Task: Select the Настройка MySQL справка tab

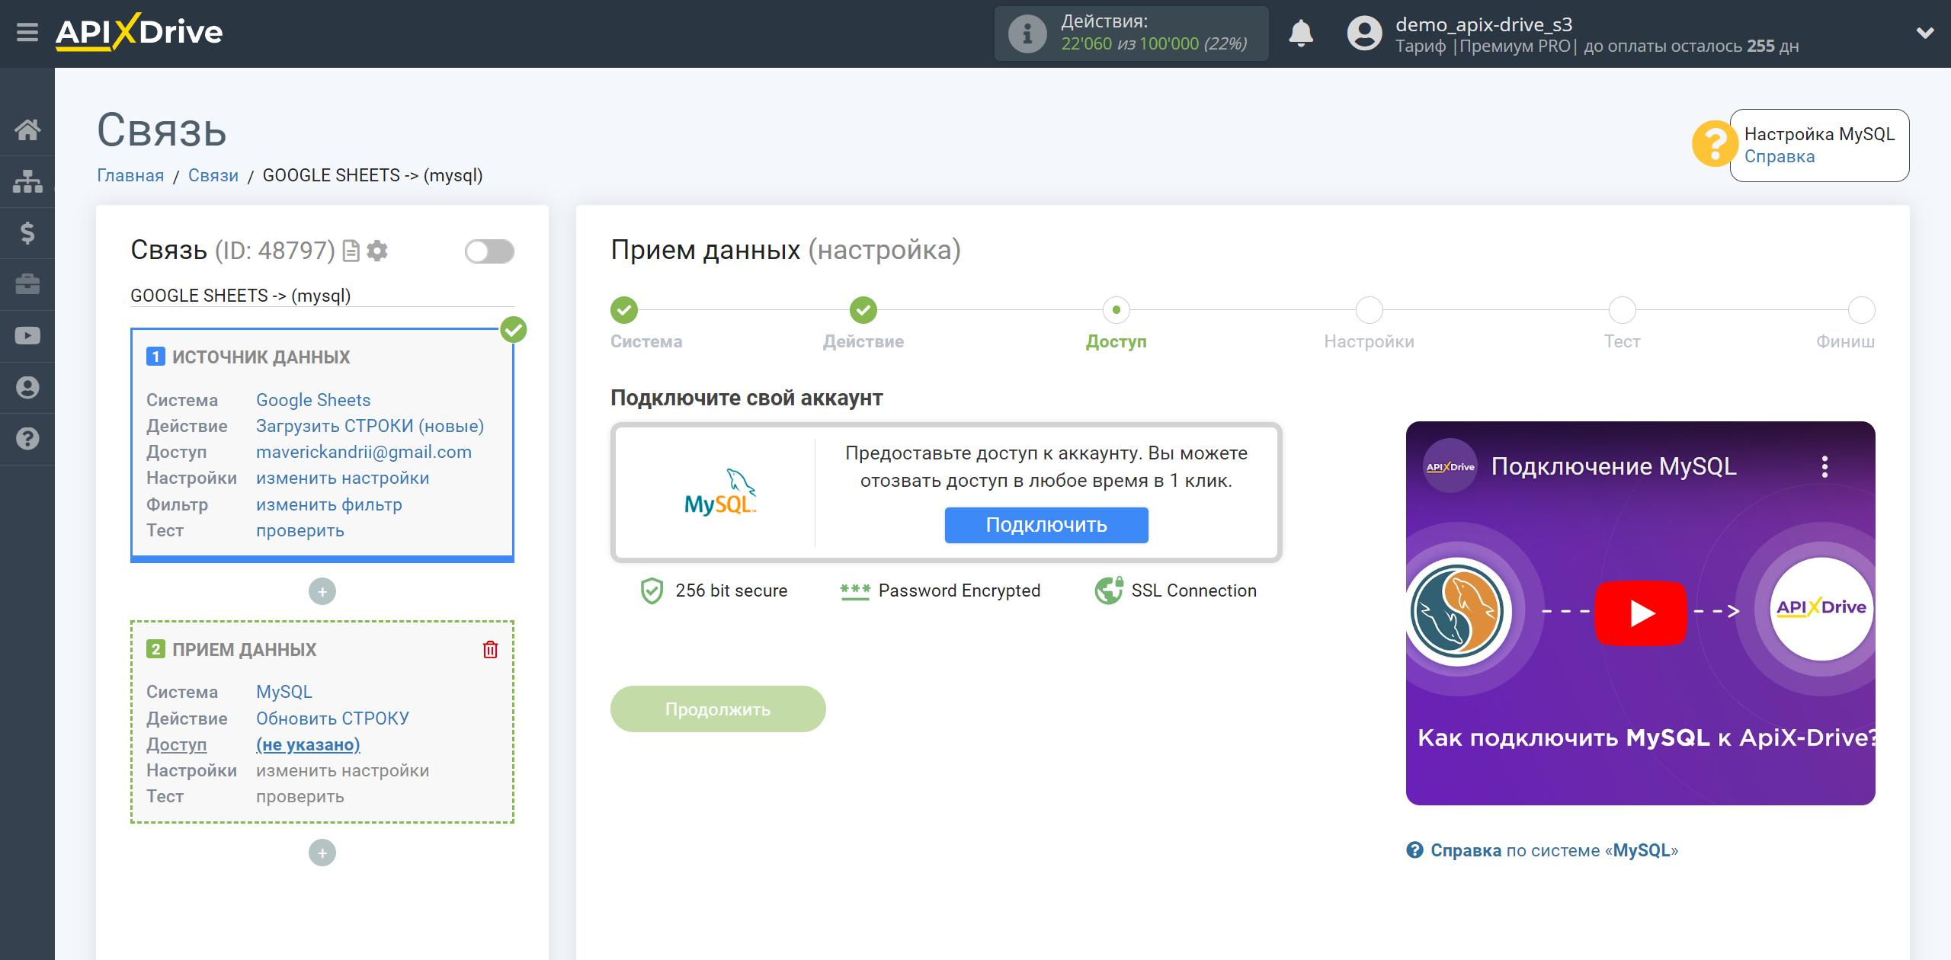Action: [1818, 143]
